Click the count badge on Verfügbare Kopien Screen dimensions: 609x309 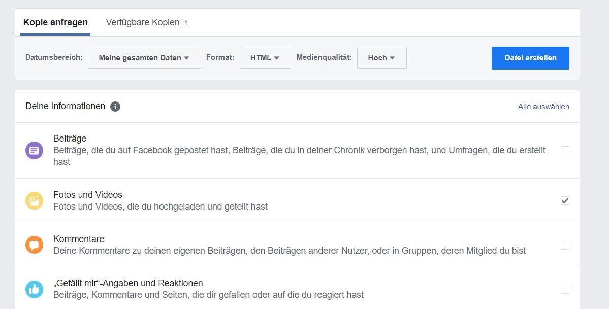pyautogui.click(x=186, y=23)
